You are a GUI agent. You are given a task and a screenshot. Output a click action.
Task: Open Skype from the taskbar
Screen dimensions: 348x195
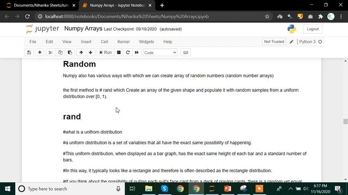(x=164, y=189)
